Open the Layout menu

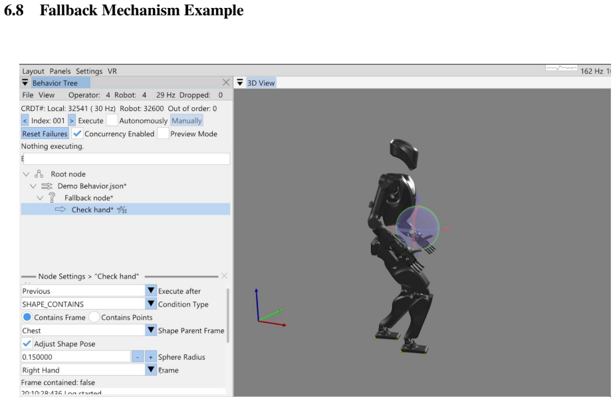click(33, 71)
